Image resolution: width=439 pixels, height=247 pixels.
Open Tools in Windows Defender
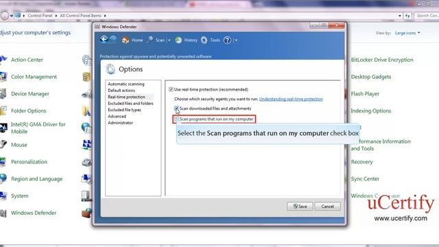coord(215,40)
